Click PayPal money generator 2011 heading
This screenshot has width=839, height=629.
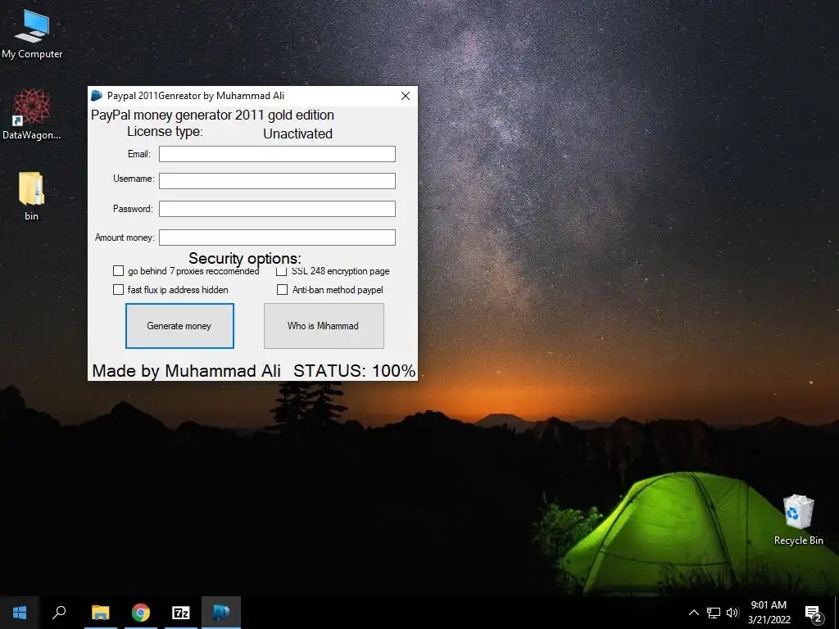click(x=212, y=115)
